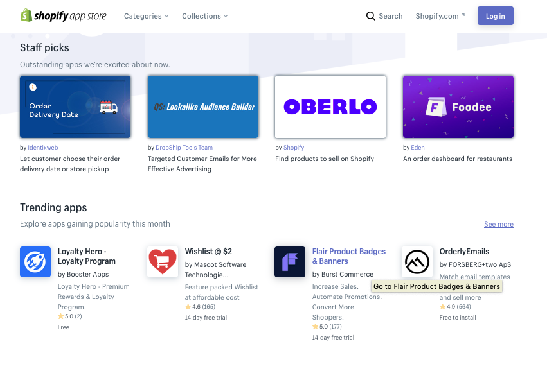
Task: Click OrderlyEmails rating 4.9 (564)
Action: [x=455, y=307]
